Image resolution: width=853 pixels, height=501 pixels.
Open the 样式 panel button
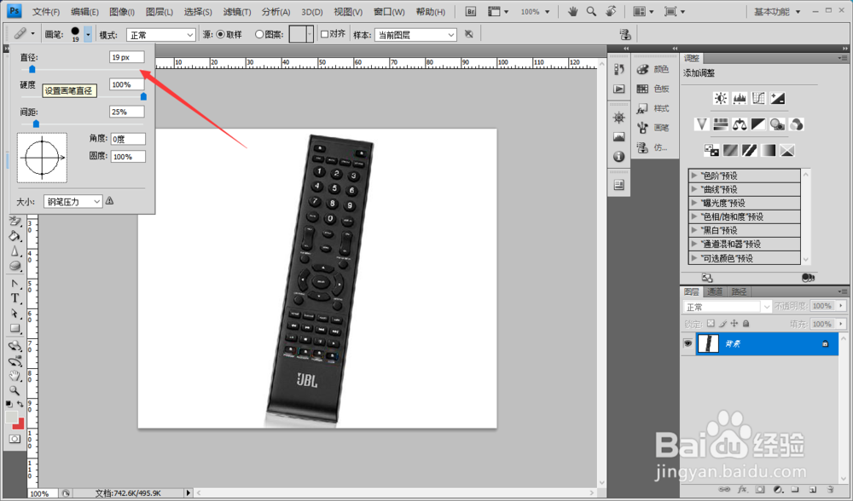coord(653,108)
